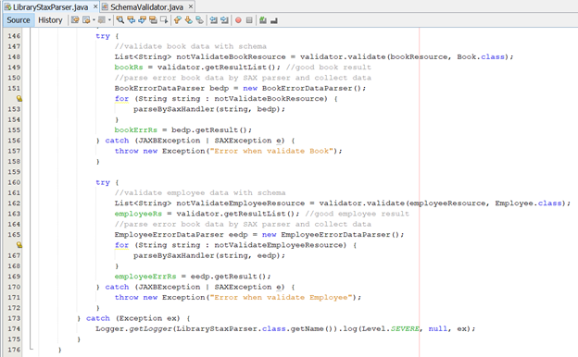The height and width of the screenshot is (357, 578).
Task: Click Find Next Occurrence icon
Action: pos(142,20)
